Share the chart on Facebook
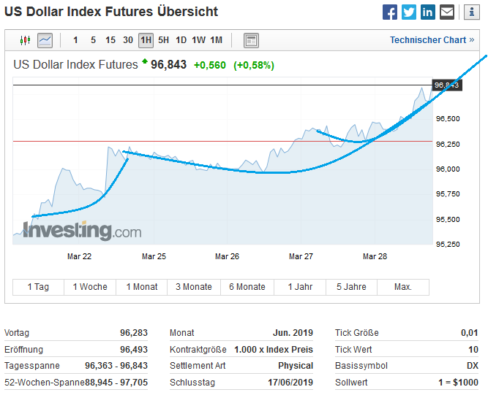 point(390,12)
